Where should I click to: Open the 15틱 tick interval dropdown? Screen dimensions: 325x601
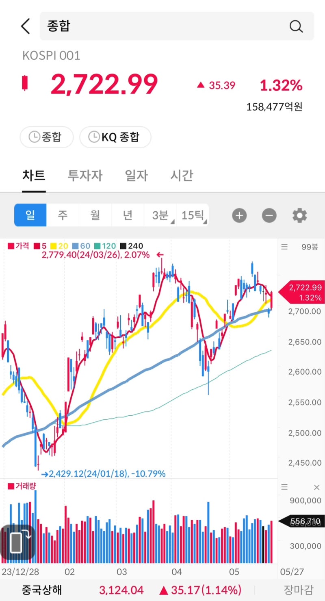(193, 215)
